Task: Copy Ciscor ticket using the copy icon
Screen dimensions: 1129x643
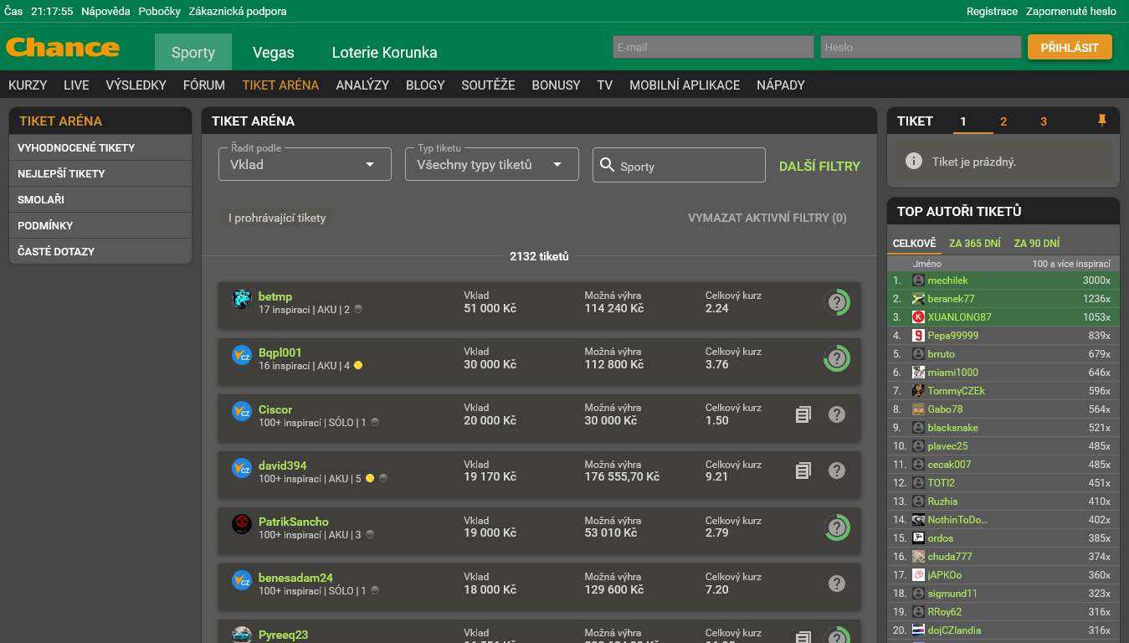Action: point(803,414)
